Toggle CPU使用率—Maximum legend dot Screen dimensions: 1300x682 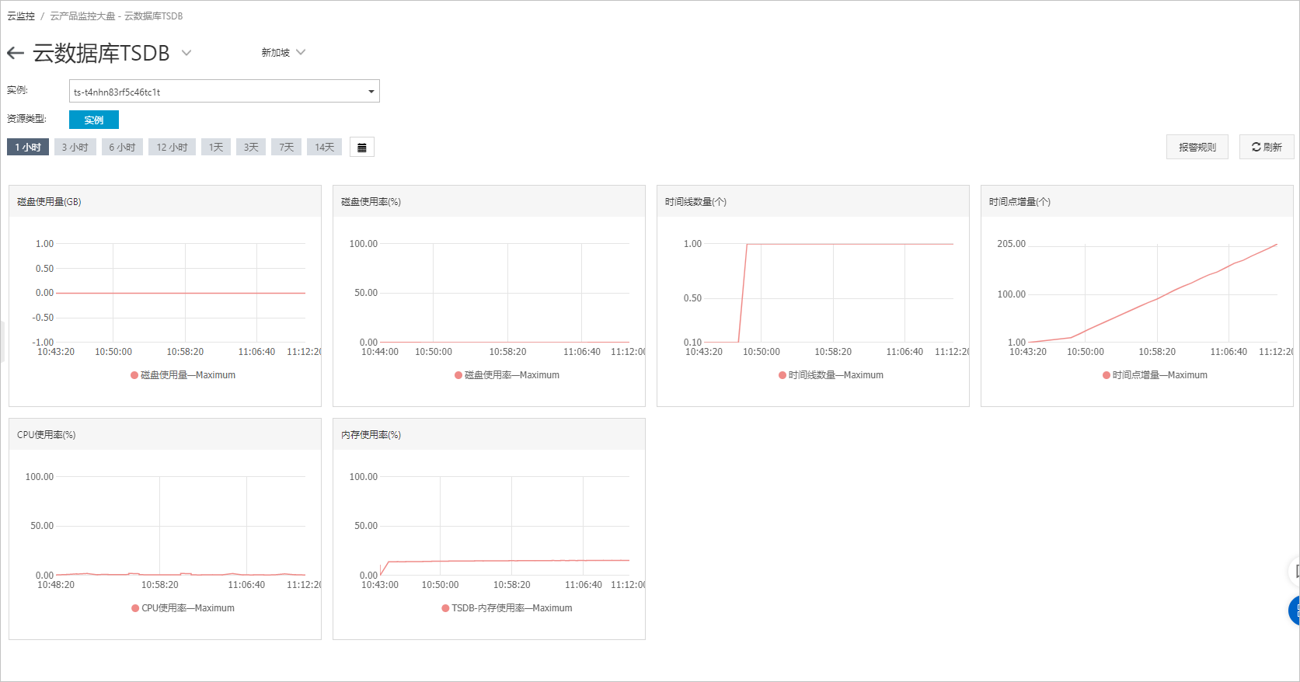135,608
